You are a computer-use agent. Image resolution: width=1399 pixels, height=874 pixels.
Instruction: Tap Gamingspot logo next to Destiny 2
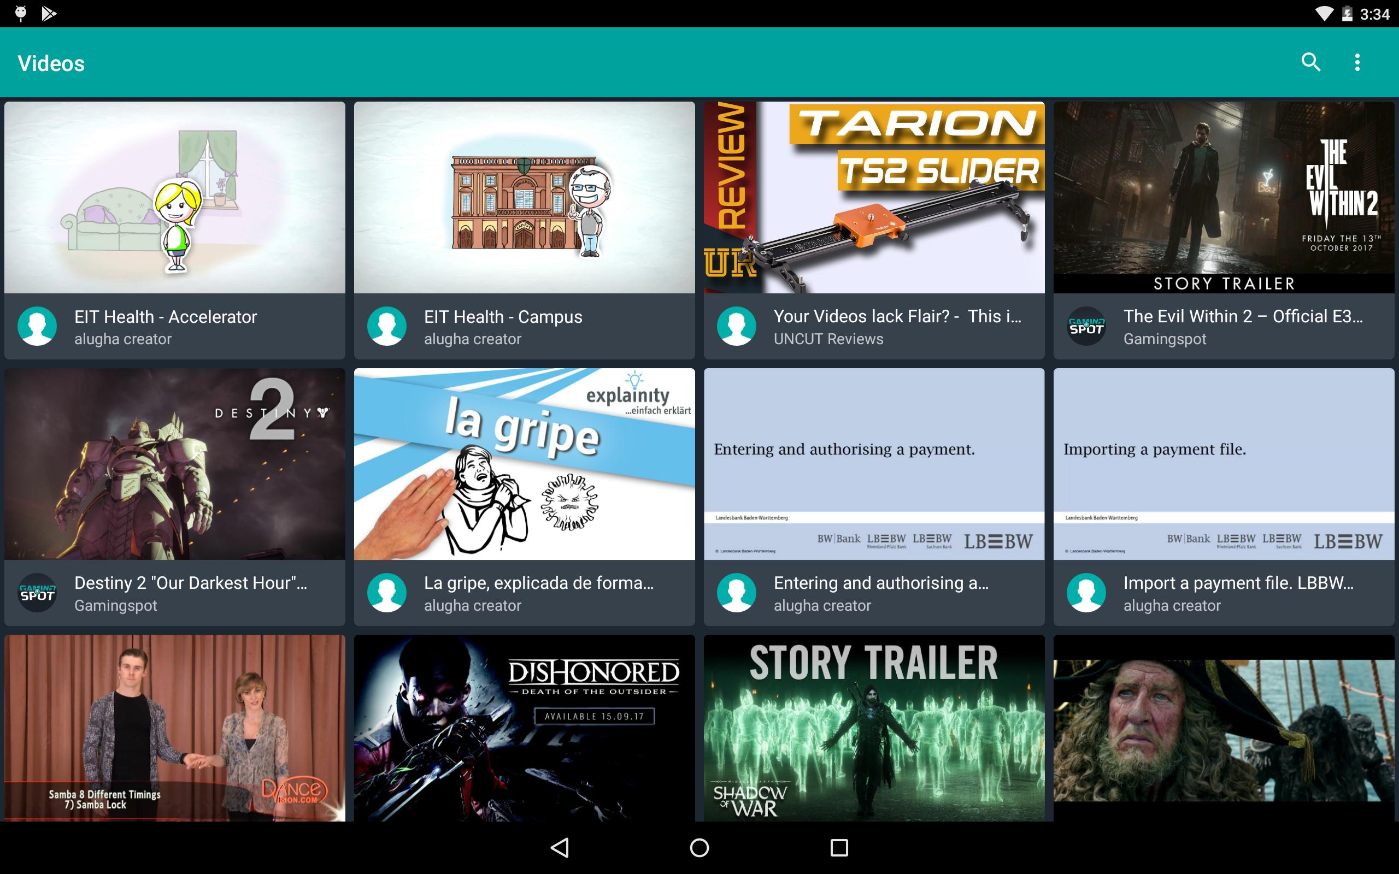point(37,593)
